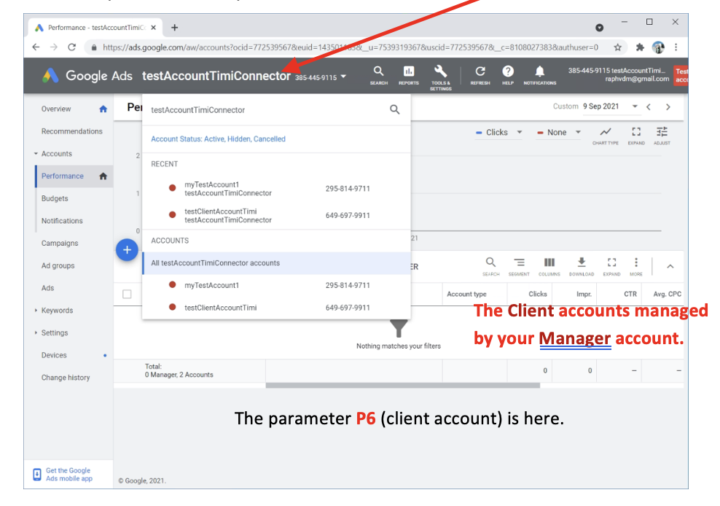
Task: Select Campaigns in the left sidebar
Action: [x=60, y=244]
